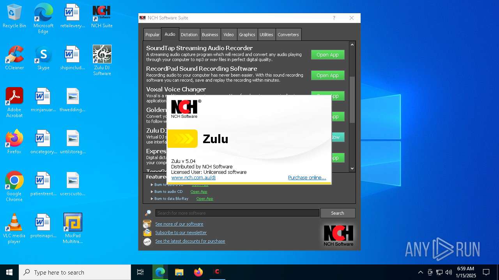
Task: Click the scroll up arrow of software list
Action: [x=352, y=45]
